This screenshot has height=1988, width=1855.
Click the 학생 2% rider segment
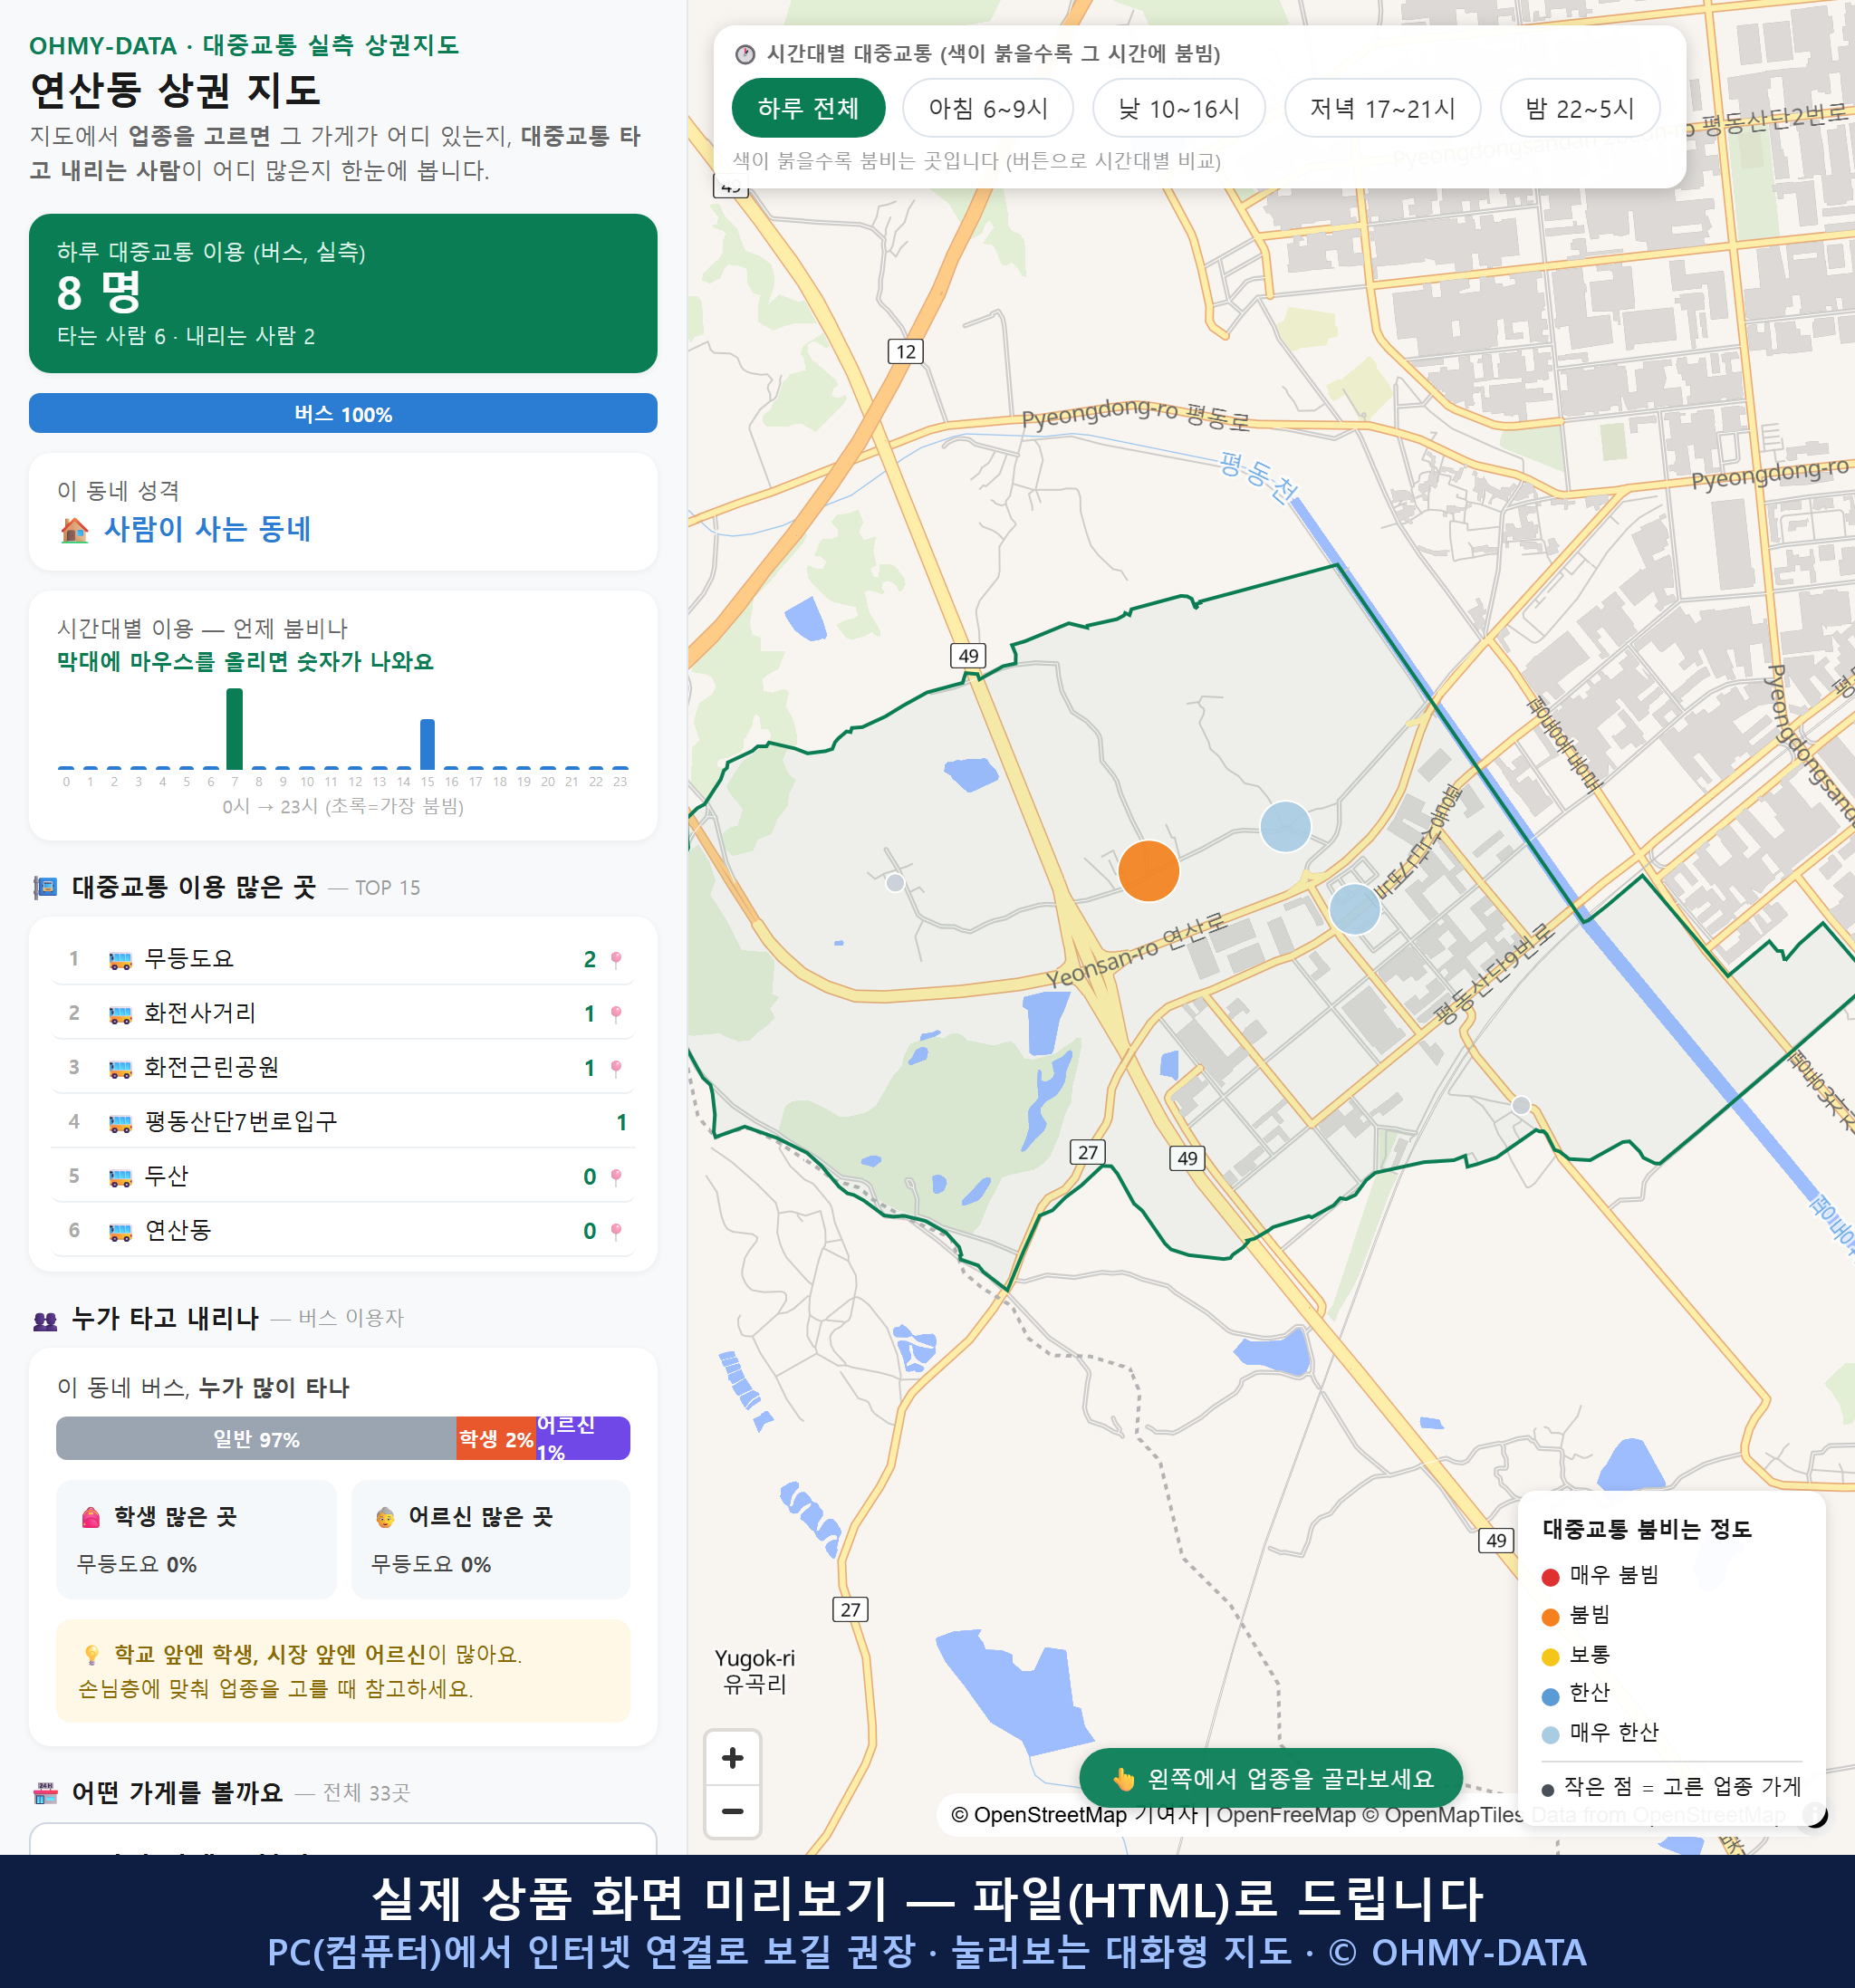[496, 1438]
